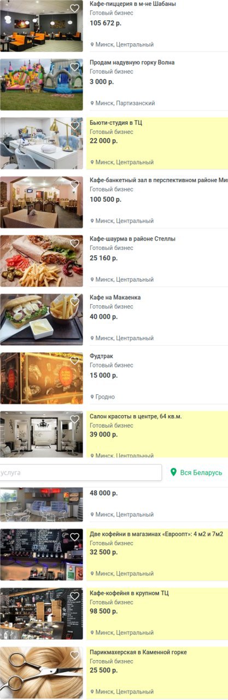Click heart on Салон красоты в центре
Image resolution: width=228 pixels, height=700 pixels.
75,419
